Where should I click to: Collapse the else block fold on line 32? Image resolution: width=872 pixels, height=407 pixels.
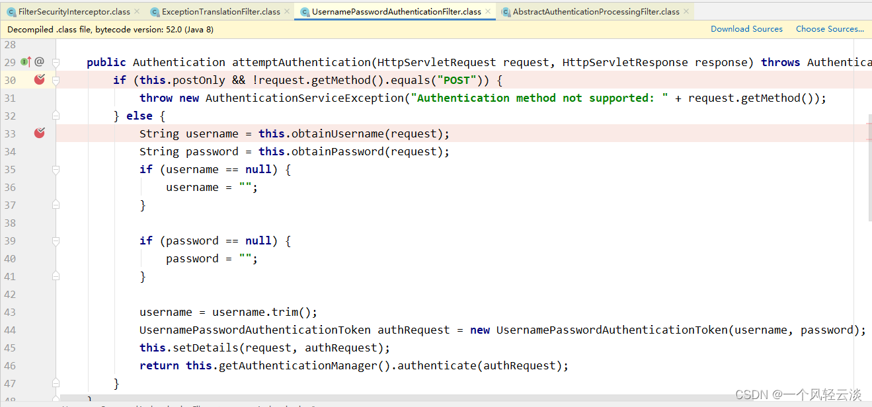(56, 116)
